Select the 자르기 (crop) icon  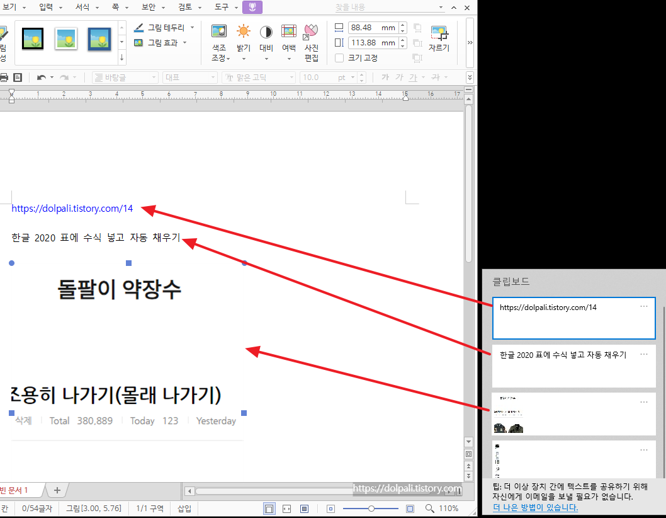point(439,38)
